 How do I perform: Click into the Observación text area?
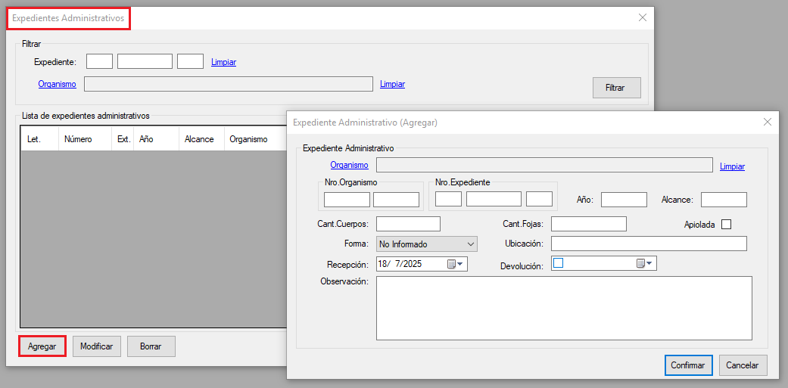(563, 308)
